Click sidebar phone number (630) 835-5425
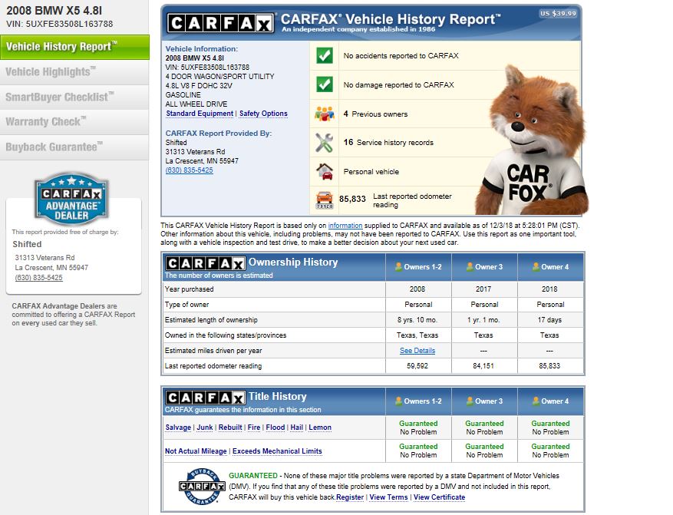The image size is (673, 515). click(x=38, y=278)
